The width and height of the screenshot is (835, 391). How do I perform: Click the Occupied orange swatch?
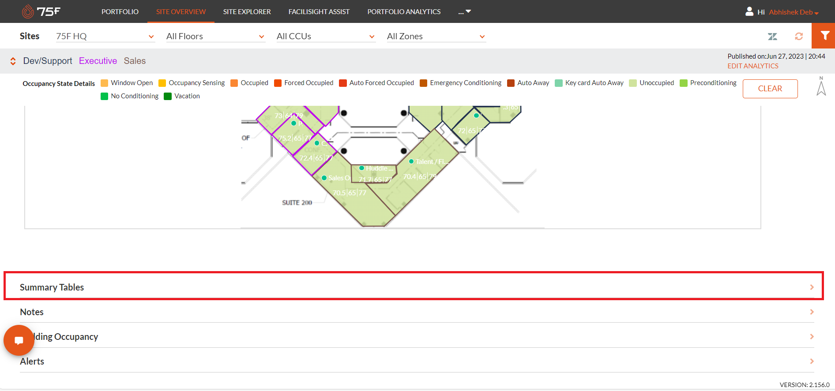tap(234, 83)
